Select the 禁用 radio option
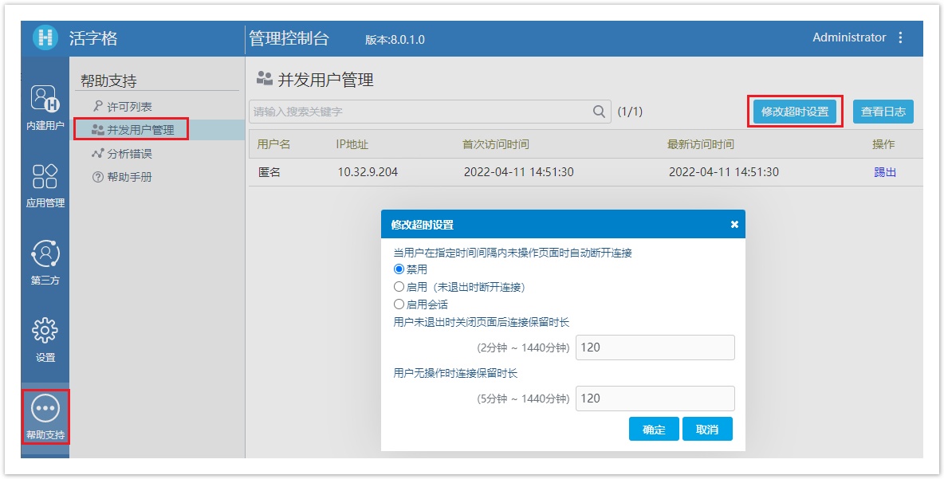 [x=399, y=269]
